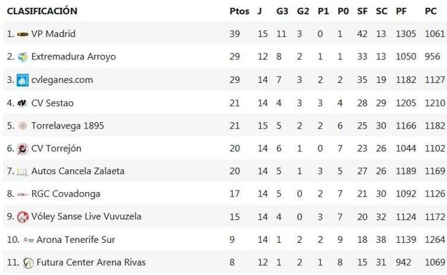Click the CV Sestao team logo

coord(22,103)
